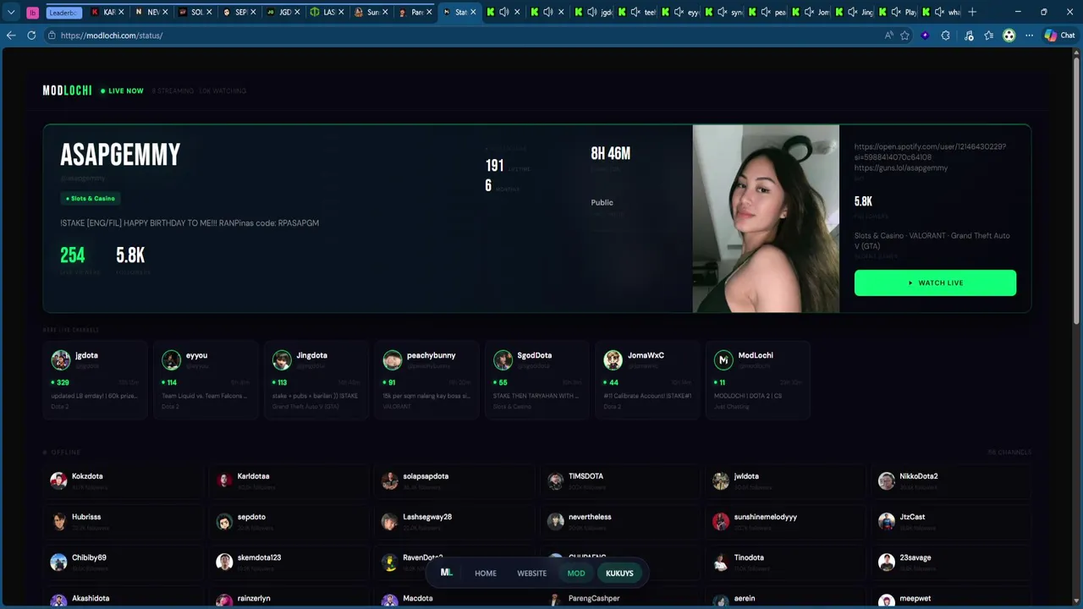Select MOD in floating nav
This screenshot has height=609, width=1083.
[576, 573]
